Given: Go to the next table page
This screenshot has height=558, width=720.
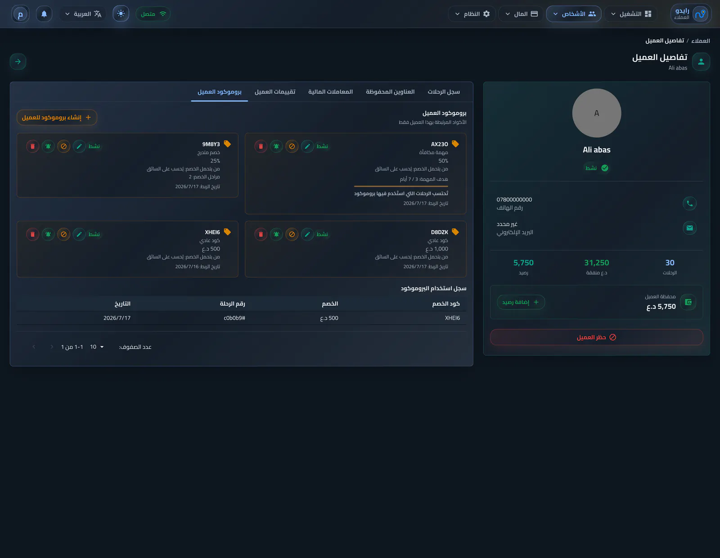Looking at the screenshot, I should click(x=34, y=347).
